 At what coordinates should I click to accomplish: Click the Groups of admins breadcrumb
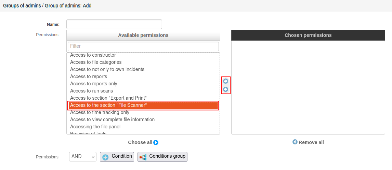(x=22, y=6)
